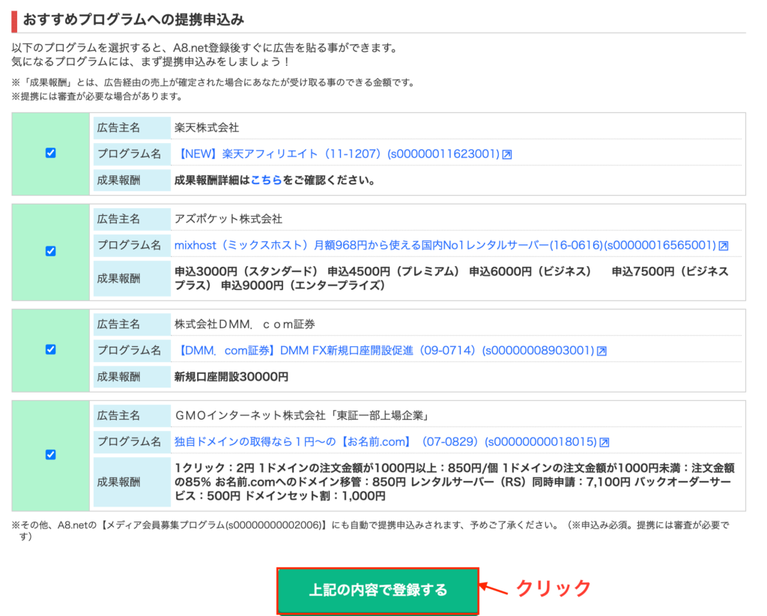The width and height of the screenshot is (767, 616).
Task: Open external link icon for 楽天アフィリエイト program
Action: pyautogui.click(x=507, y=154)
